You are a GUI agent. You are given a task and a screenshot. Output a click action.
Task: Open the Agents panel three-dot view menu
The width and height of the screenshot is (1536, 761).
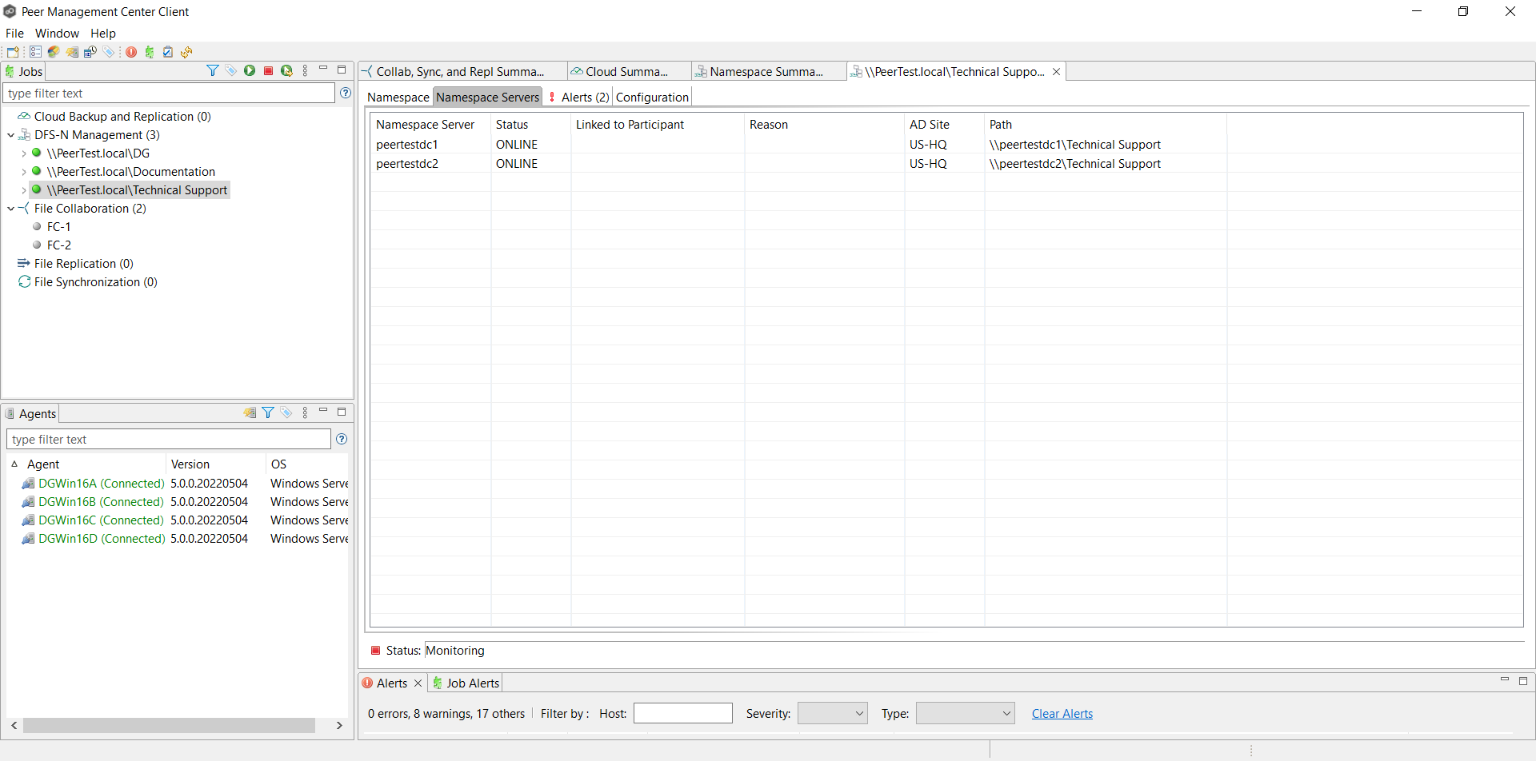click(x=305, y=412)
